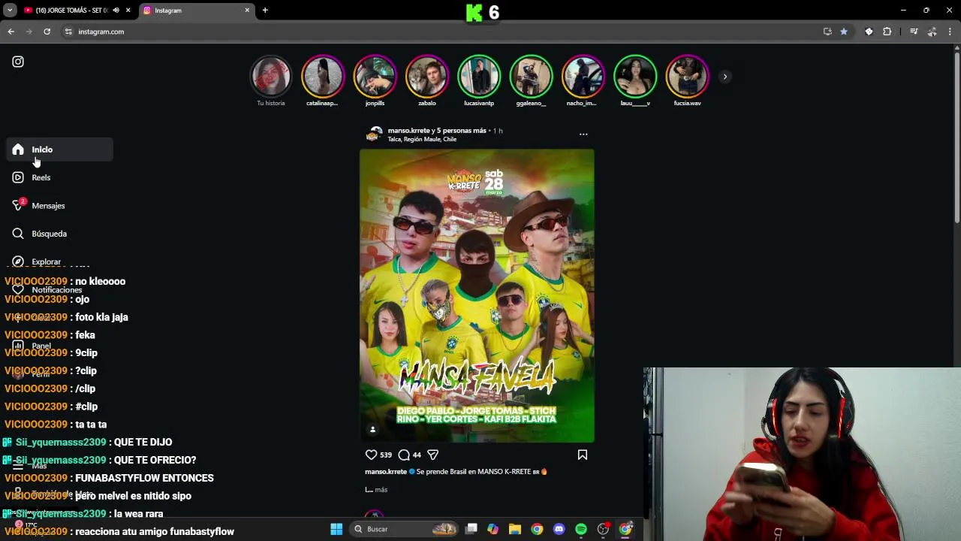Open the Windows Start menu

click(336, 529)
